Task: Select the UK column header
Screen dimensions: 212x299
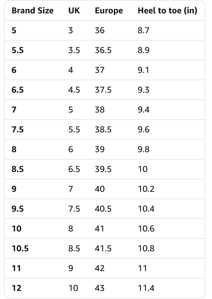Action: coord(74,11)
